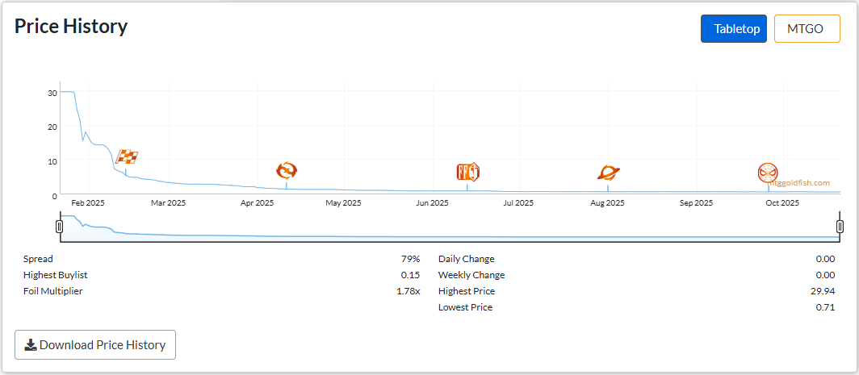Image resolution: width=859 pixels, height=375 pixels.
Task: Click the 30 y-axis label
Action: [x=52, y=93]
